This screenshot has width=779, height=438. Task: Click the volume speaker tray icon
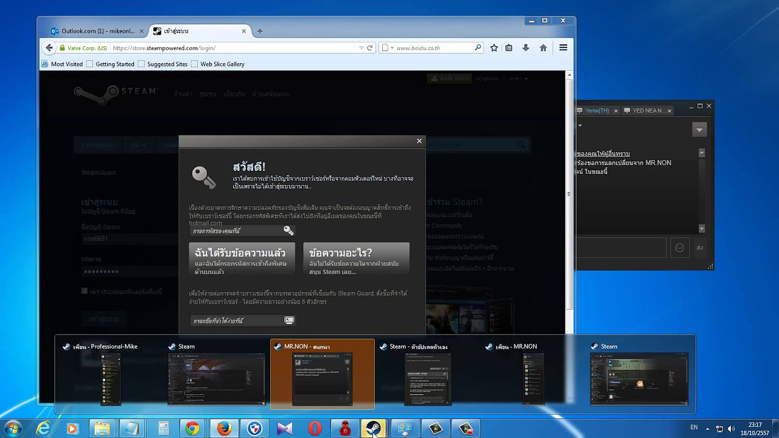coord(731,428)
